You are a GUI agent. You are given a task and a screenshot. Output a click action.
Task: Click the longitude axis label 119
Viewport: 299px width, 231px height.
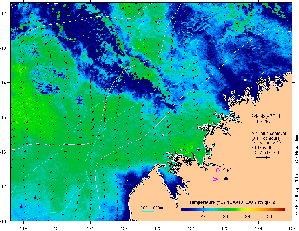pyautogui.click(x=24, y=228)
